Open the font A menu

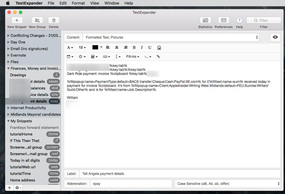pyautogui.click(x=70, y=47)
